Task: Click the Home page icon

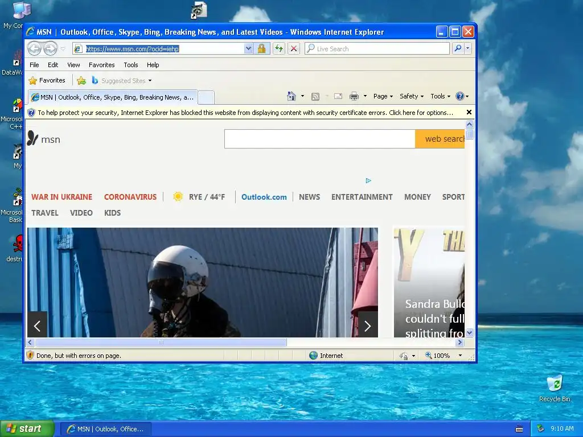Action: (x=291, y=96)
